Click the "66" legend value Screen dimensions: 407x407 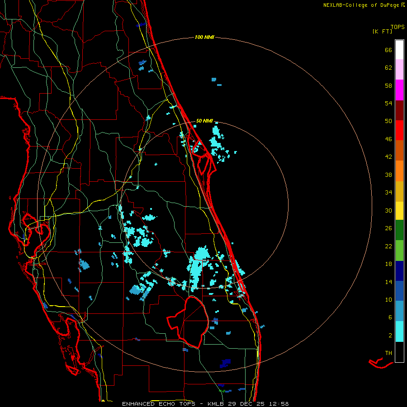pyautogui.click(x=388, y=50)
